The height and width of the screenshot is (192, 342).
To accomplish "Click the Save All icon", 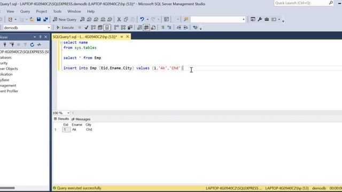I will click(x=45, y=19).
